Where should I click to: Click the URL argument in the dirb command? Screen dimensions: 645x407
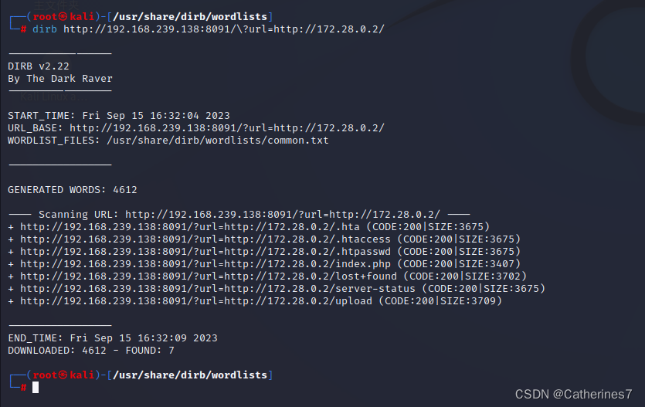pyautogui.click(x=224, y=29)
